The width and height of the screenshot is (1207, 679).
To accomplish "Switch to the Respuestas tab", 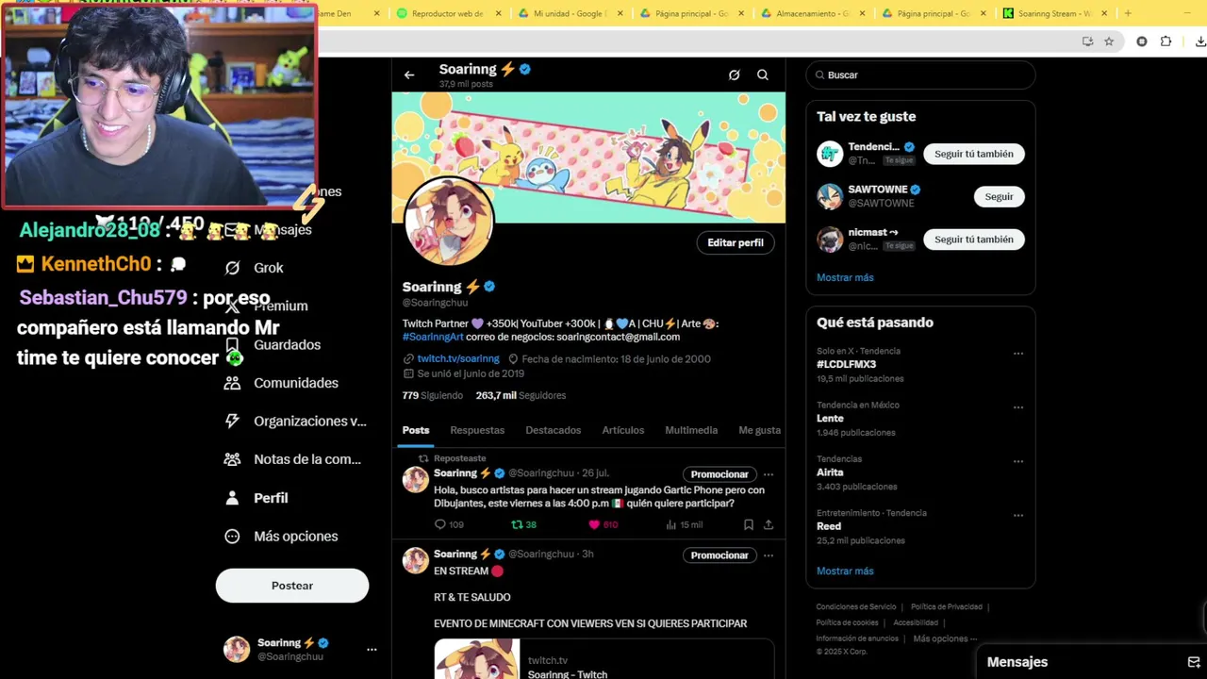I will click(477, 430).
